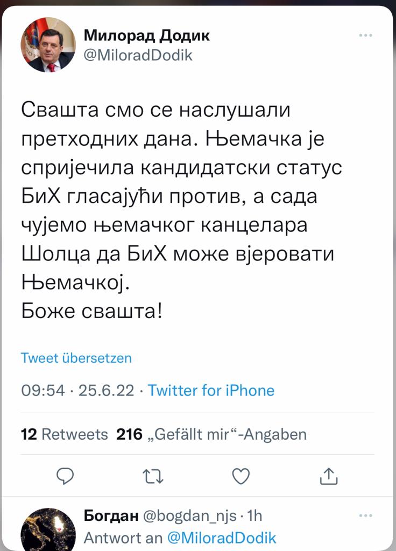Open the share upload icon
This screenshot has height=551, width=396.
tap(329, 475)
